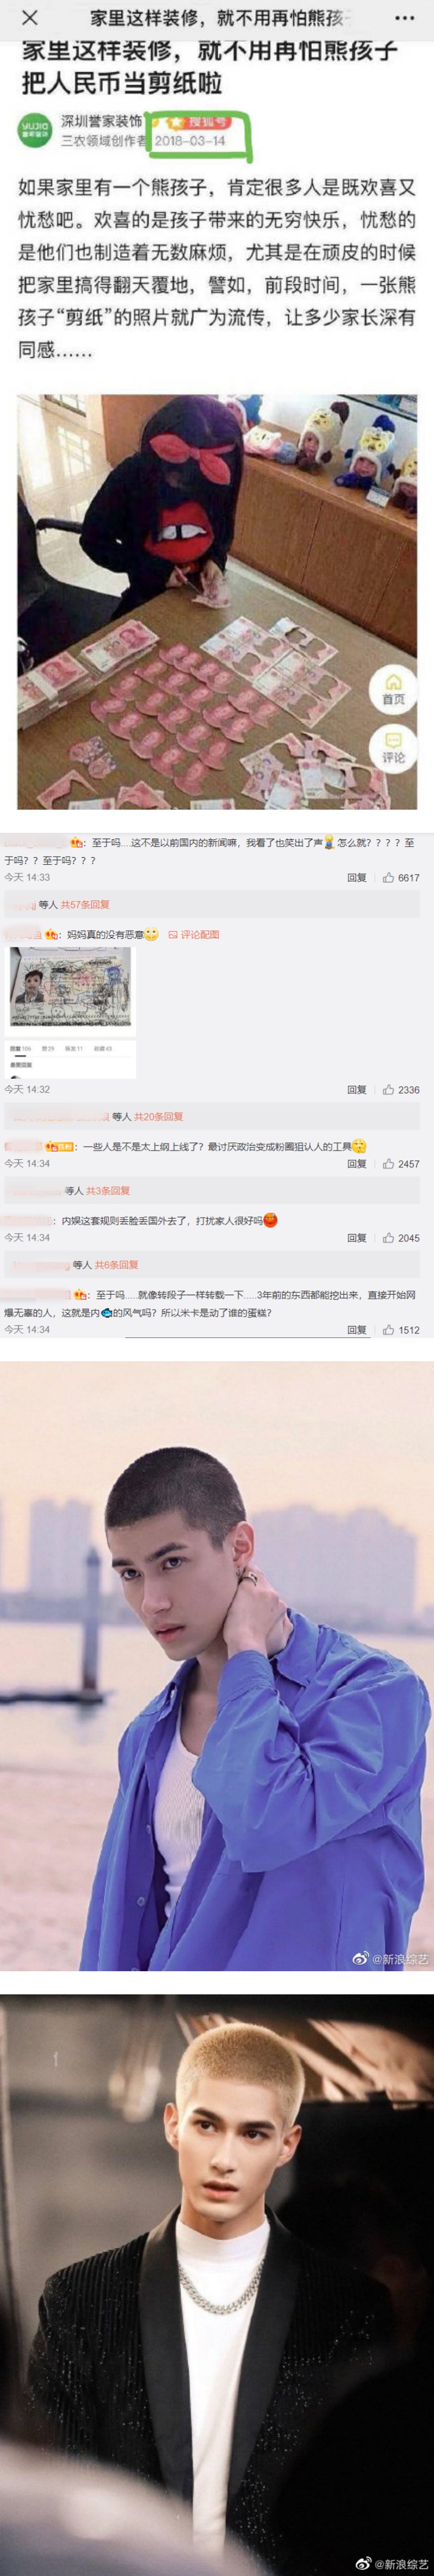Expand the 共57条回复 reply thread
This screenshot has height=2576, width=434.
click(85, 904)
